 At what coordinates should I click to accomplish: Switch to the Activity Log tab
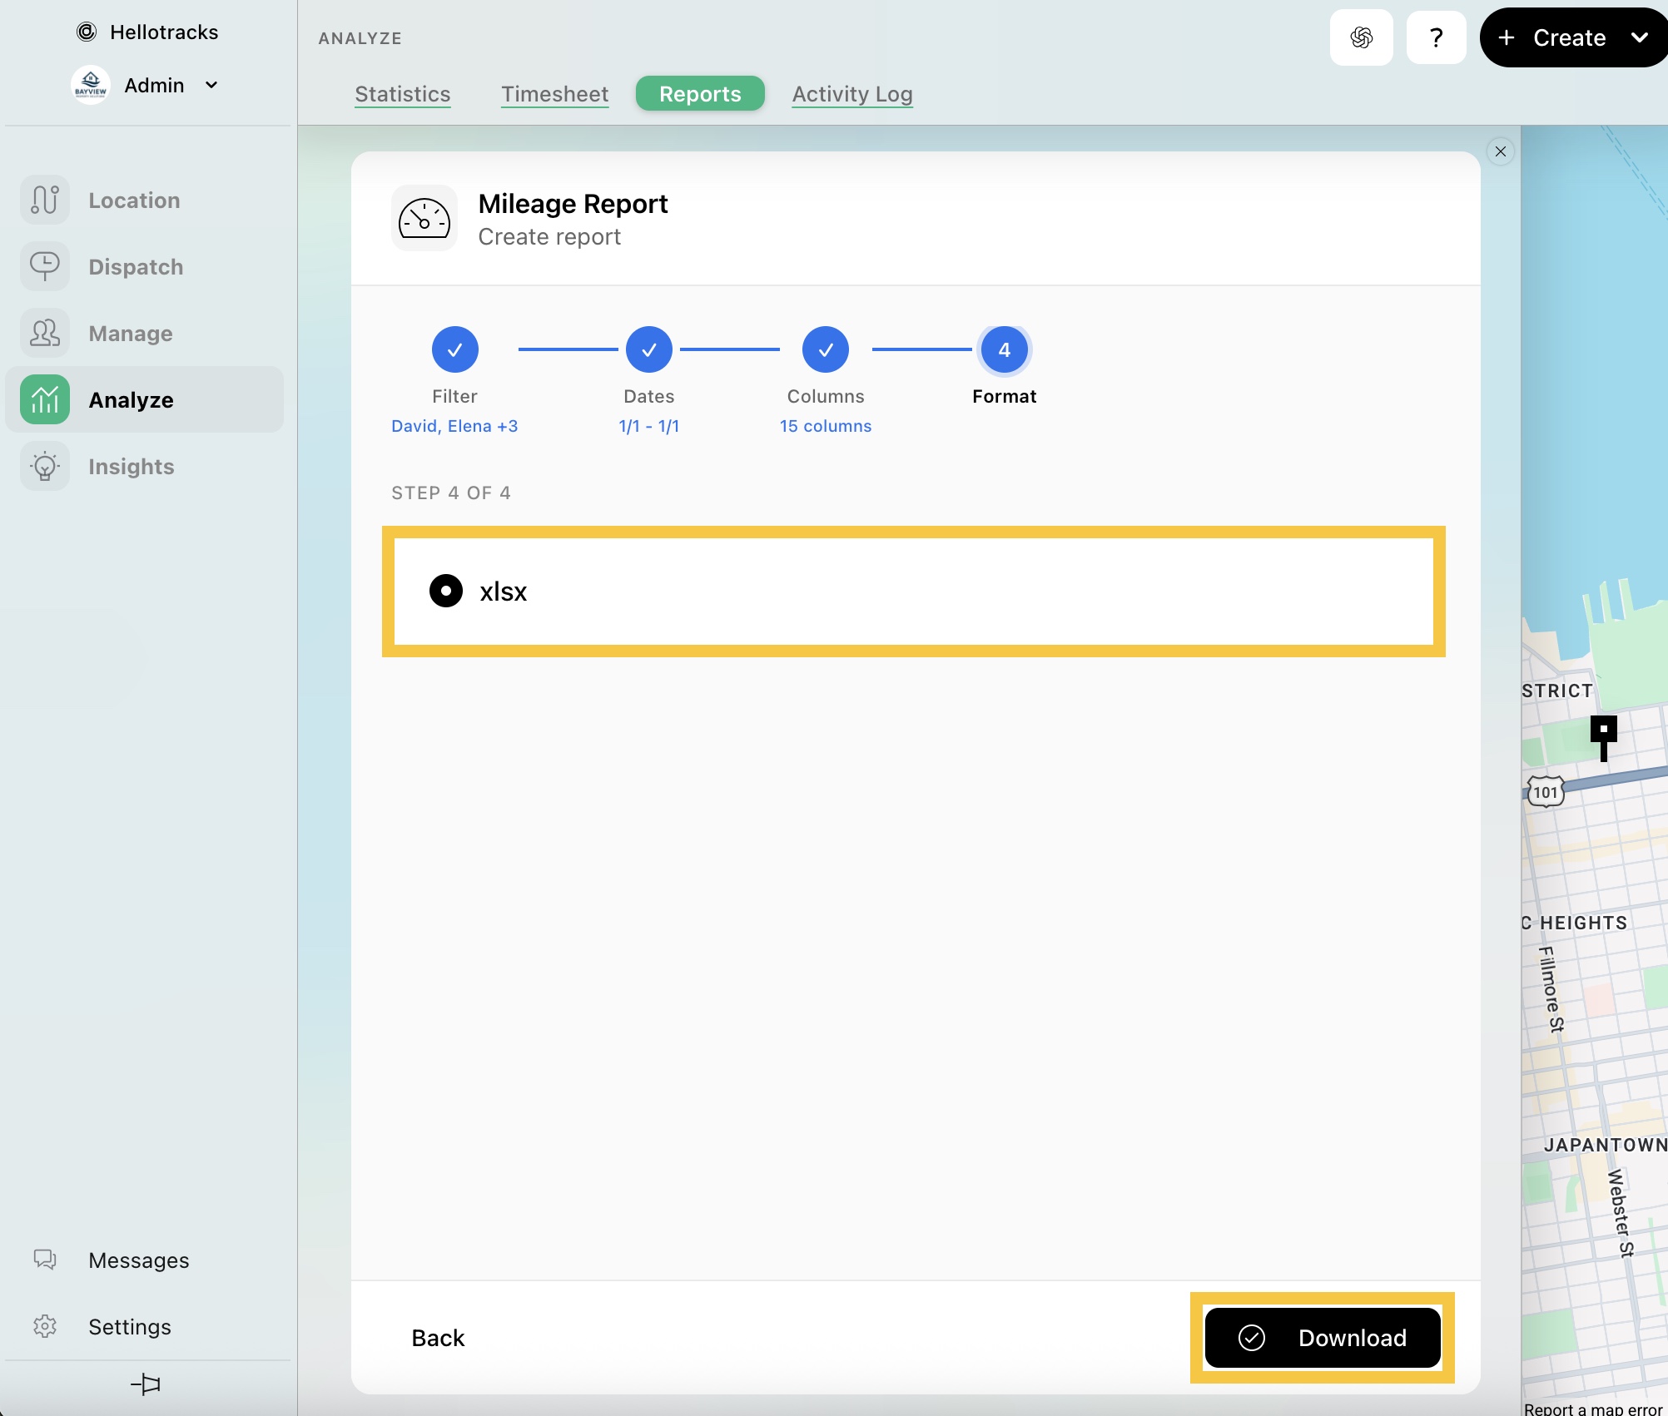pos(851,94)
